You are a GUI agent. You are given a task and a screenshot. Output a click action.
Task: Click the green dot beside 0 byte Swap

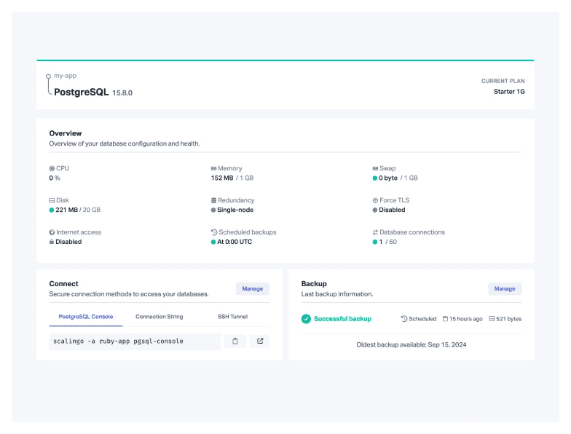[374, 178]
